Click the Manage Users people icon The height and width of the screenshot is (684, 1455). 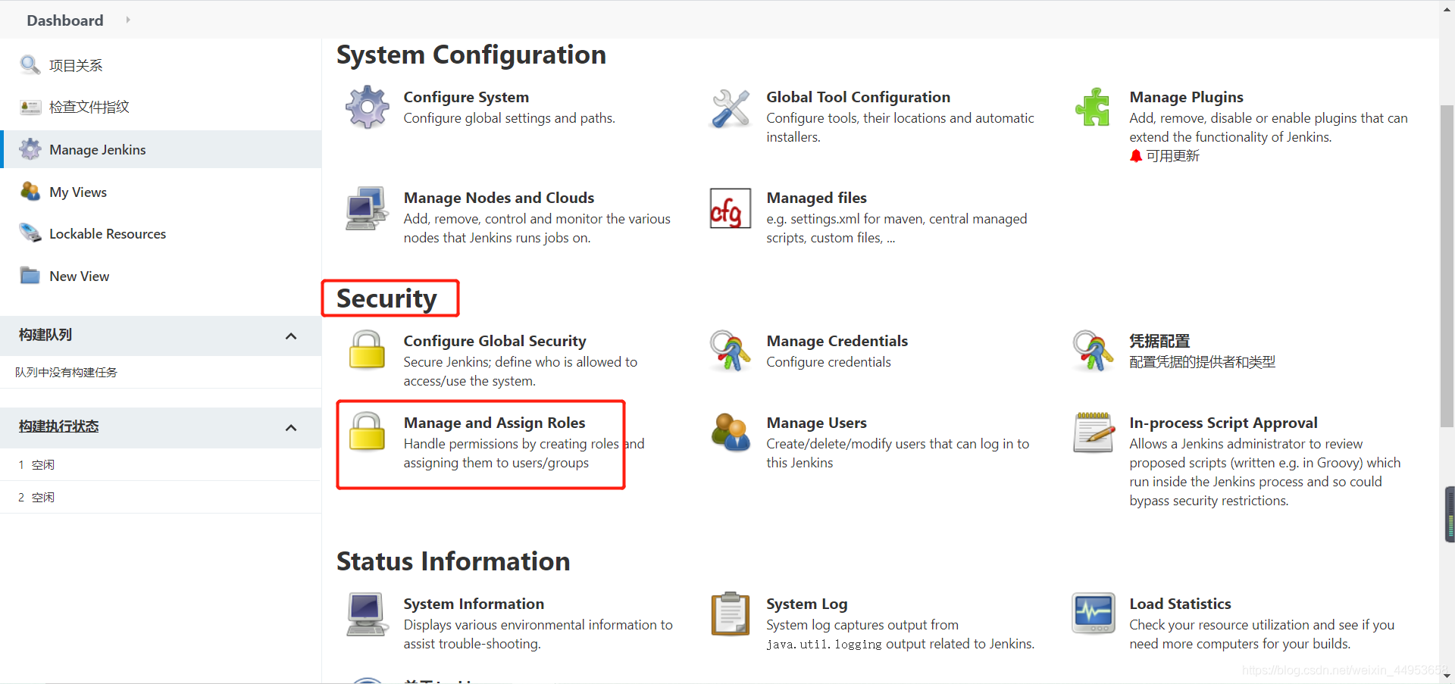tap(730, 433)
